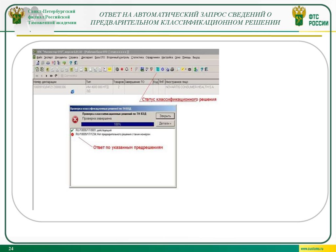Click the dropdown arrow next to the pencil tool

click(x=186, y=69)
